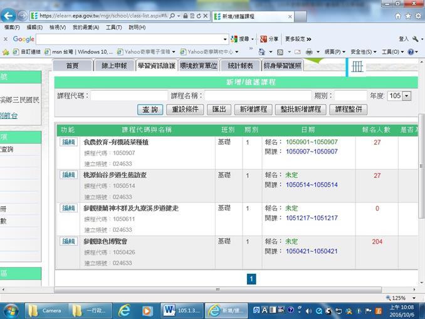Open the 125% zoom level dropdown
The height and width of the screenshot is (319, 425).
402,298
